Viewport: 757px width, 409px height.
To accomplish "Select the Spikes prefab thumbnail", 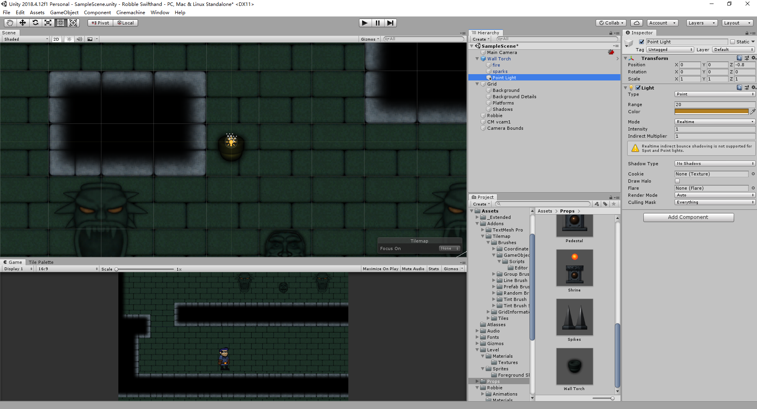I will coord(574,317).
